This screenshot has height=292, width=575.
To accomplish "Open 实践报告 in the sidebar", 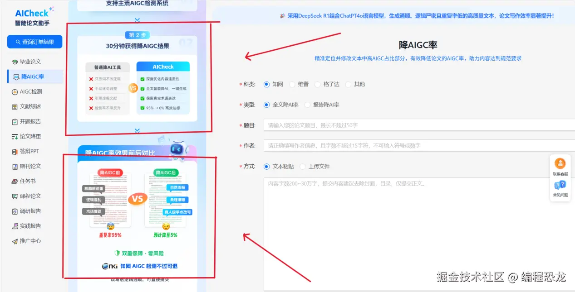I will click(x=30, y=226).
